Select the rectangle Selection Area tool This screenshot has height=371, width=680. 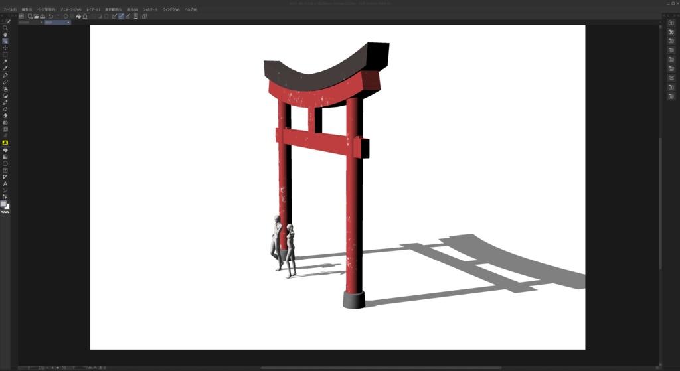[5, 55]
